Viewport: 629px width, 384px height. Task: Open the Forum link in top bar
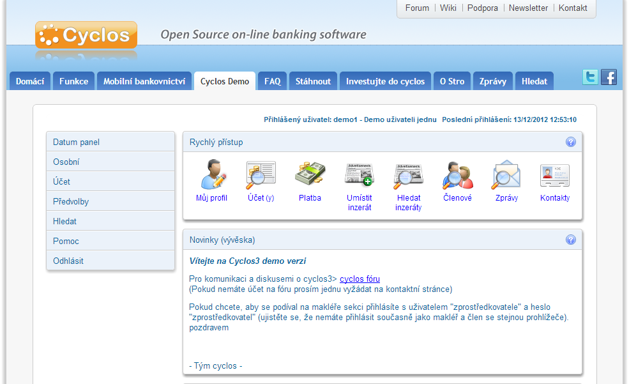click(417, 8)
